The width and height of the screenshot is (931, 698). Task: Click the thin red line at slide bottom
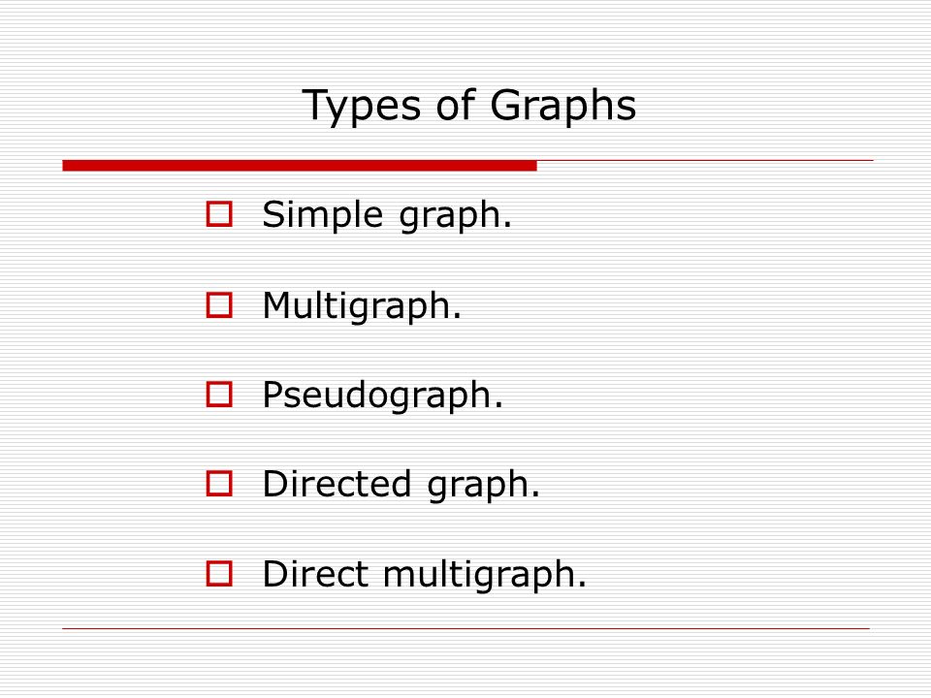(466, 628)
